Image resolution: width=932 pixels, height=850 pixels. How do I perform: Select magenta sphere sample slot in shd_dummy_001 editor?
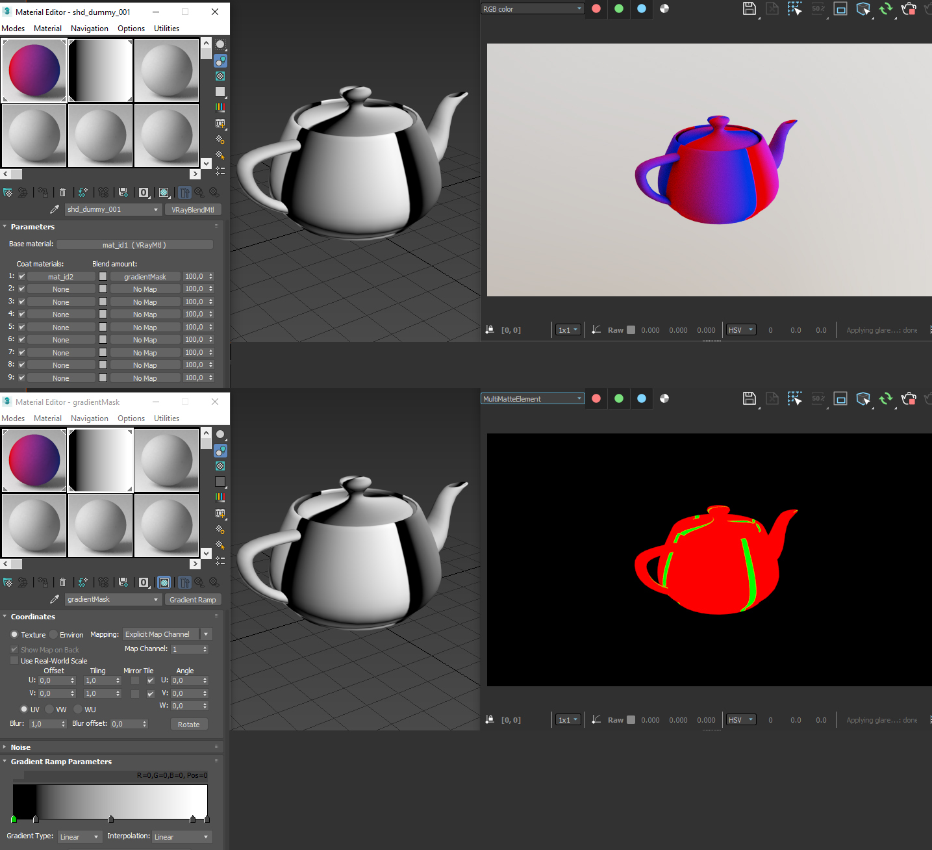(34, 70)
